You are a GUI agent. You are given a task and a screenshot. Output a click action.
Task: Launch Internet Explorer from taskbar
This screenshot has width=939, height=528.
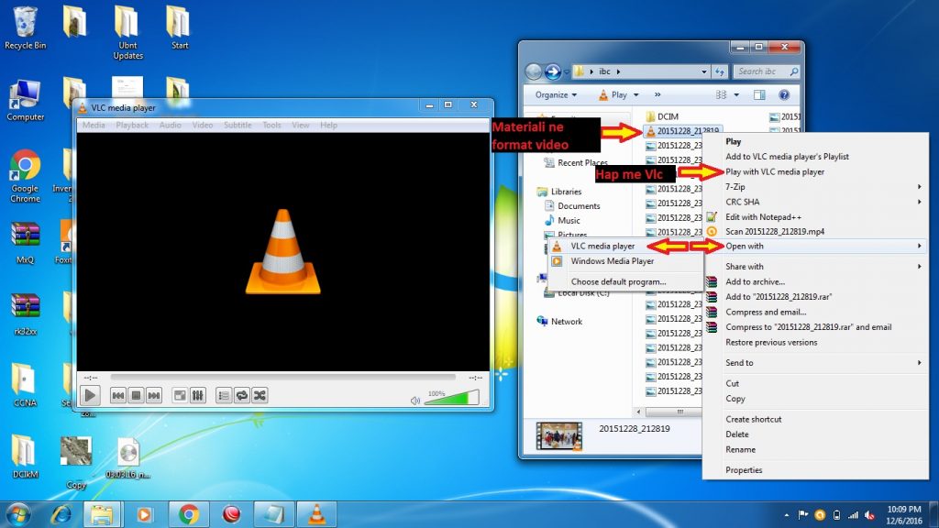61,514
